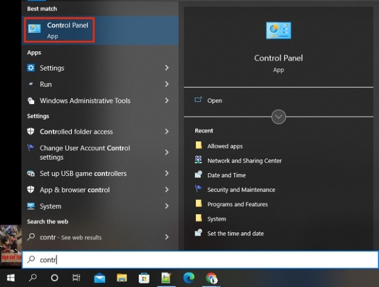Click magnifier icon beside contr web results
Screen dimensions: 379x287
tap(31, 237)
